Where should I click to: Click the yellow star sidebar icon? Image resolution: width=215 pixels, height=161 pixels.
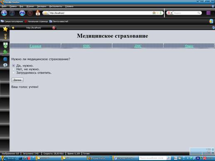click(5, 29)
